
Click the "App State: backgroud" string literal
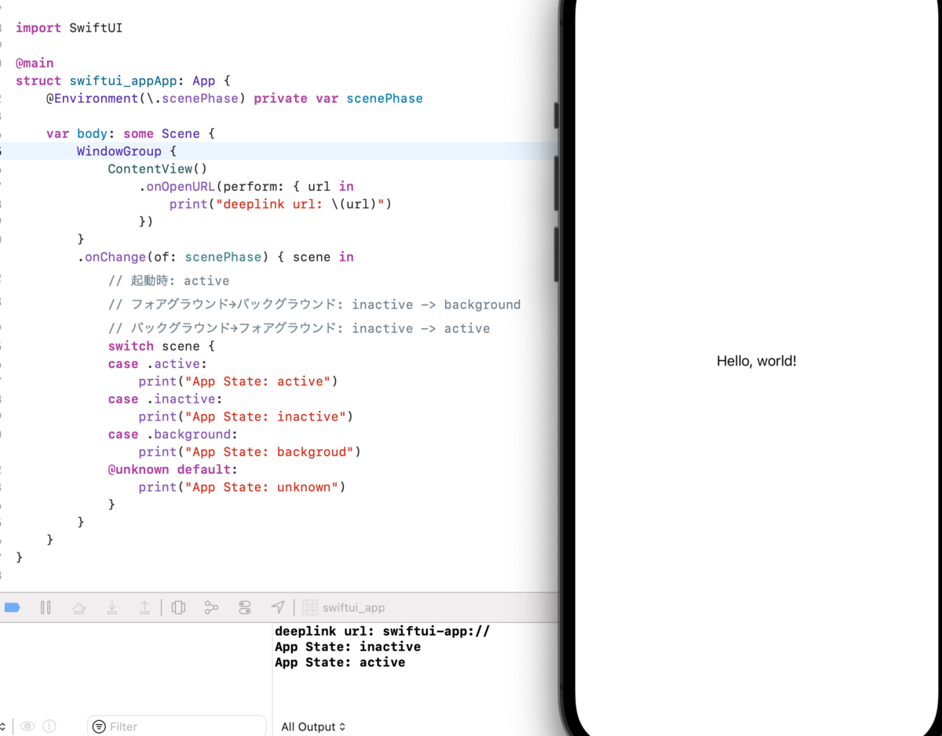[x=268, y=452]
